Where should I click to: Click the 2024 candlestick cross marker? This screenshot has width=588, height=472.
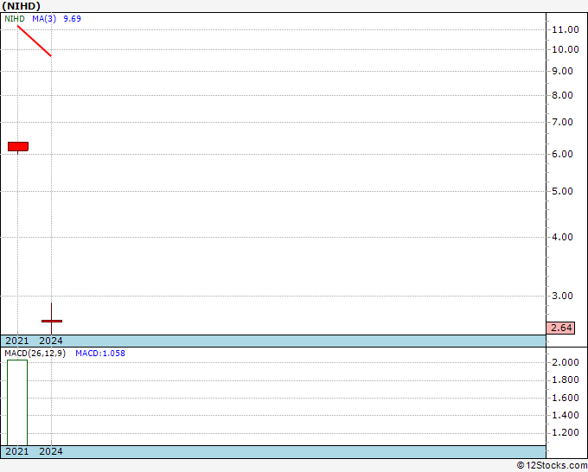tap(52, 321)
